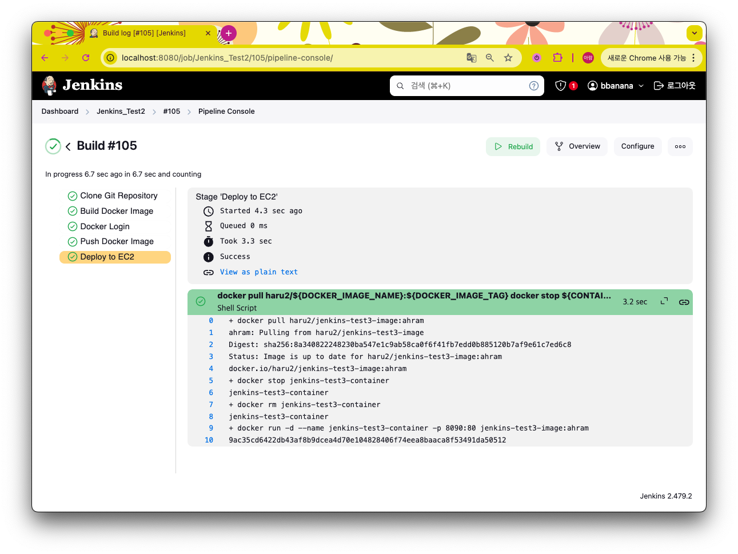Screen dimensions: 738x554
Task: Click the browser forward arrow
Action: click(x=65, y=58)
